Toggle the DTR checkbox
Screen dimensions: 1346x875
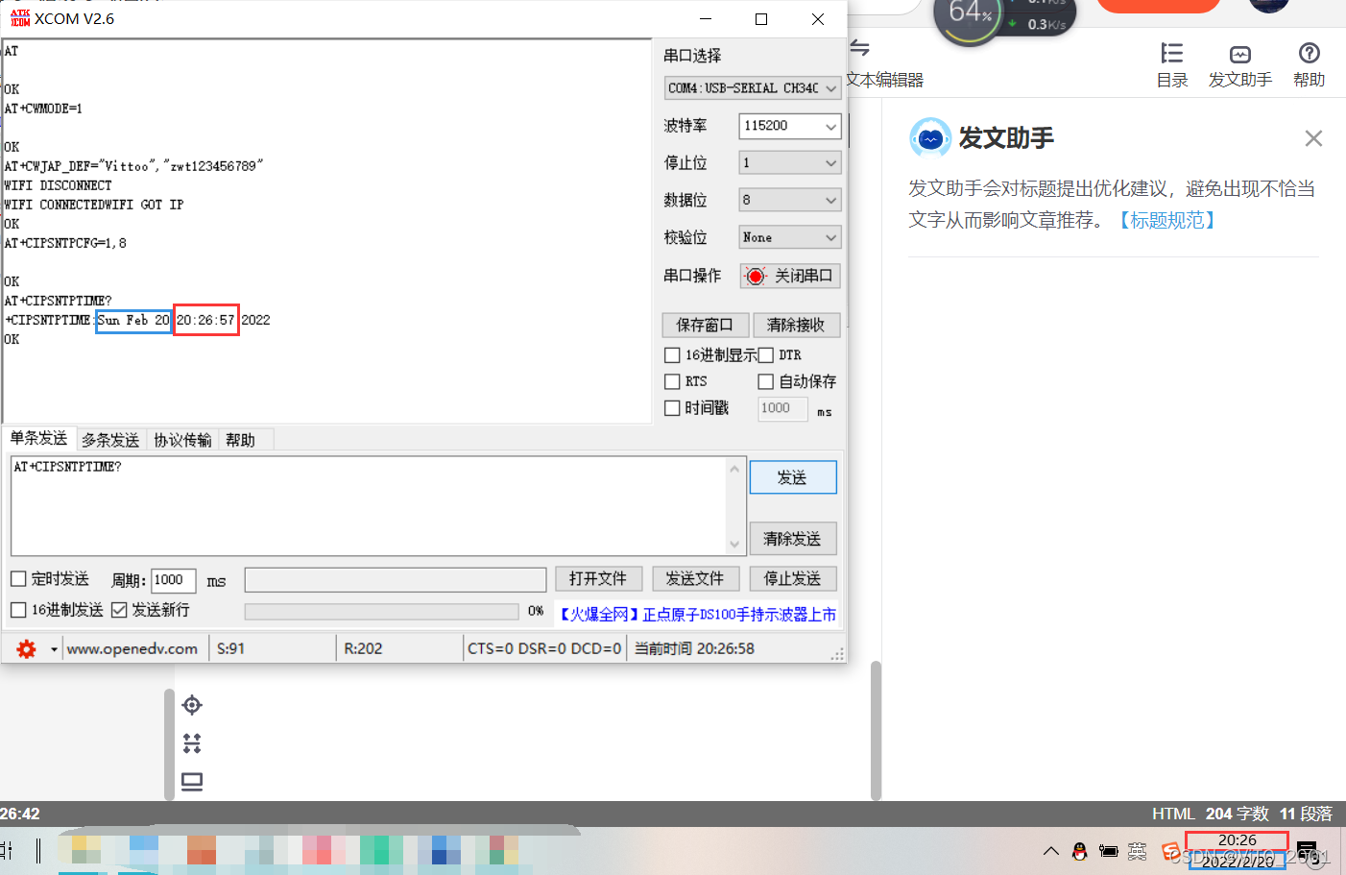pyautogui.click(x=765, y=355)
